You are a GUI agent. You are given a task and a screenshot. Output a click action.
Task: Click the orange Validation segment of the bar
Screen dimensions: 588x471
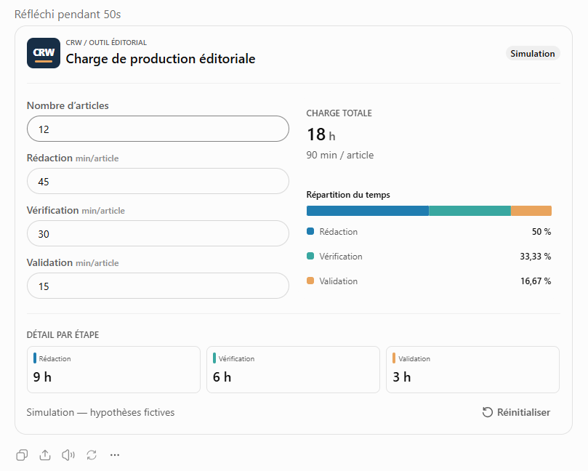tap(531, 211)
